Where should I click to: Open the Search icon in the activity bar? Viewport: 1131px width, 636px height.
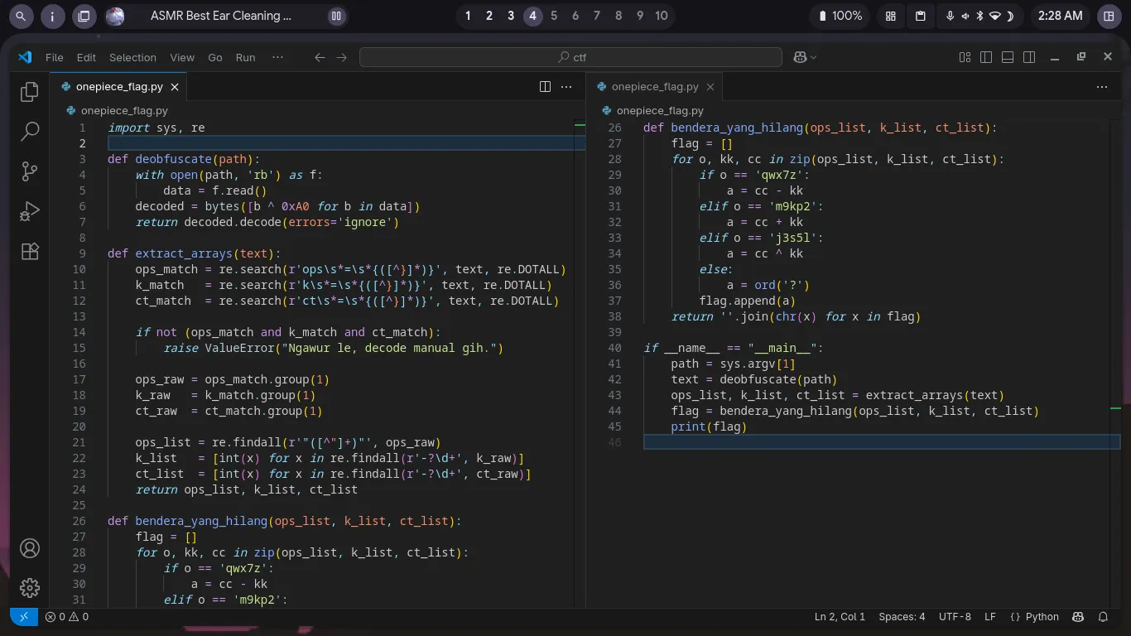29,131
